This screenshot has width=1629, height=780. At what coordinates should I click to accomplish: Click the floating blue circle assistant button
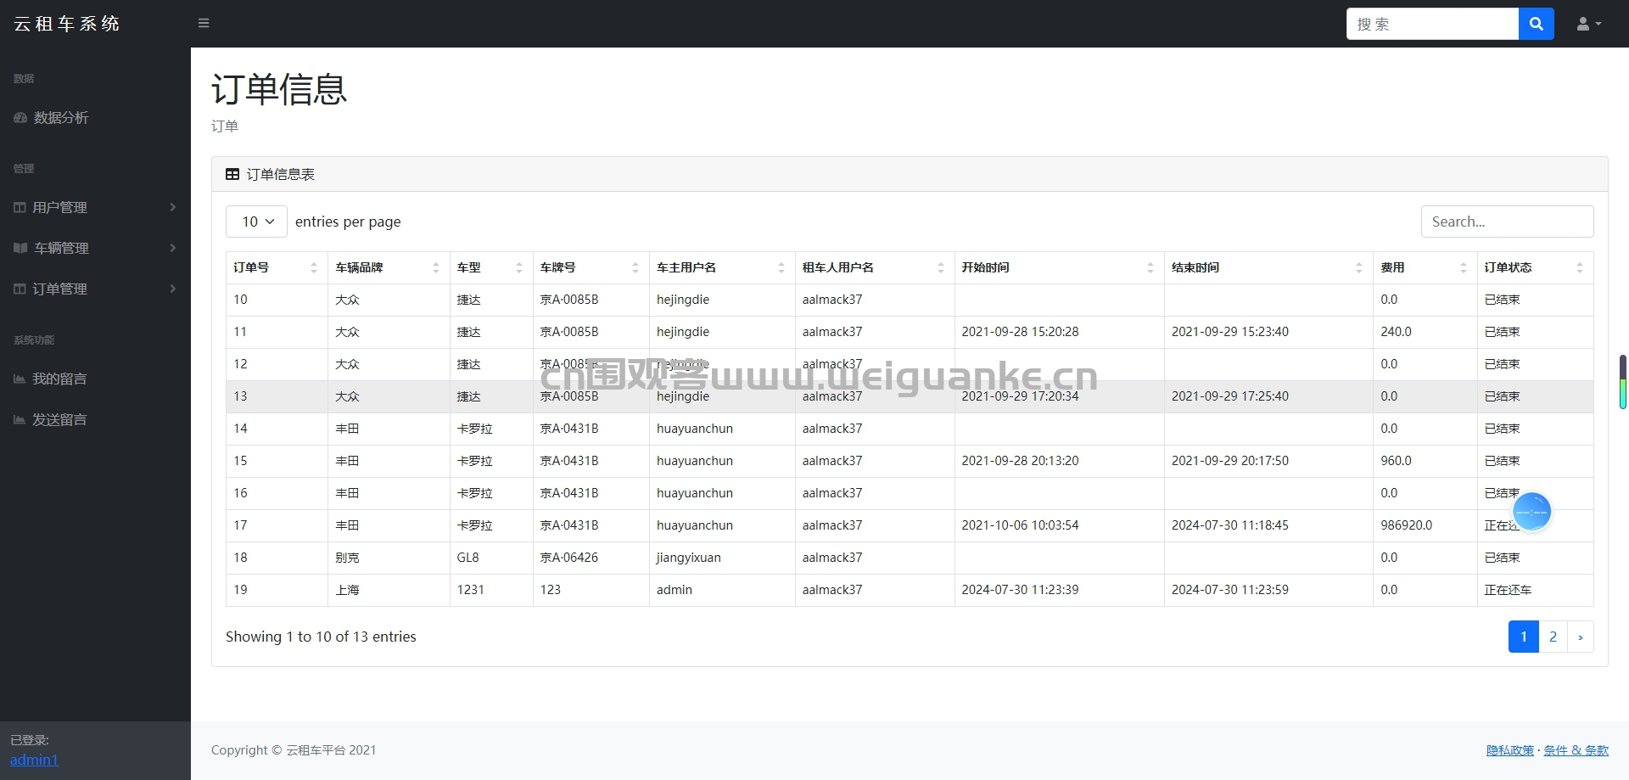pos(1532,512)
